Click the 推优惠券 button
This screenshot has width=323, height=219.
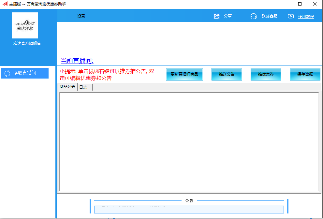266,74
